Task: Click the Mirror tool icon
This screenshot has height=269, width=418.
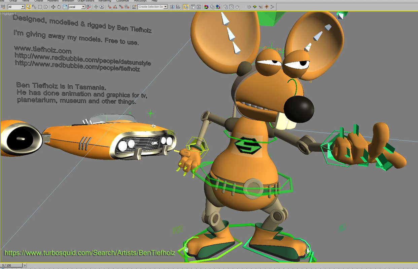Action: pyautogui.click(x=172, y=6)
